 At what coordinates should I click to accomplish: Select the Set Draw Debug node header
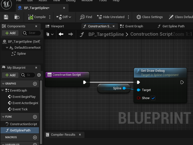pos(160,73)
